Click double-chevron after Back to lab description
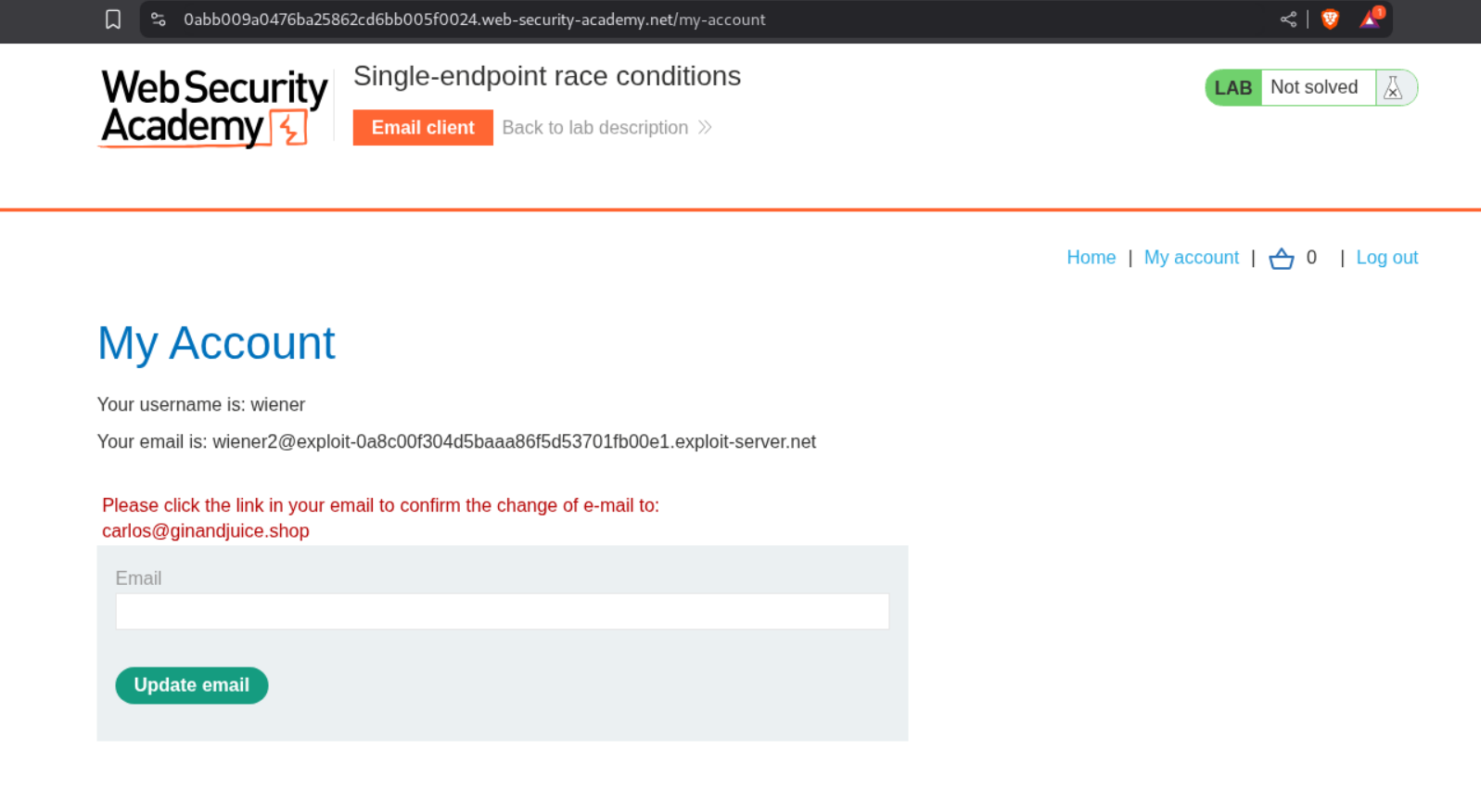The width and height of the screenshot is (1481, 801). pos(706,128)
